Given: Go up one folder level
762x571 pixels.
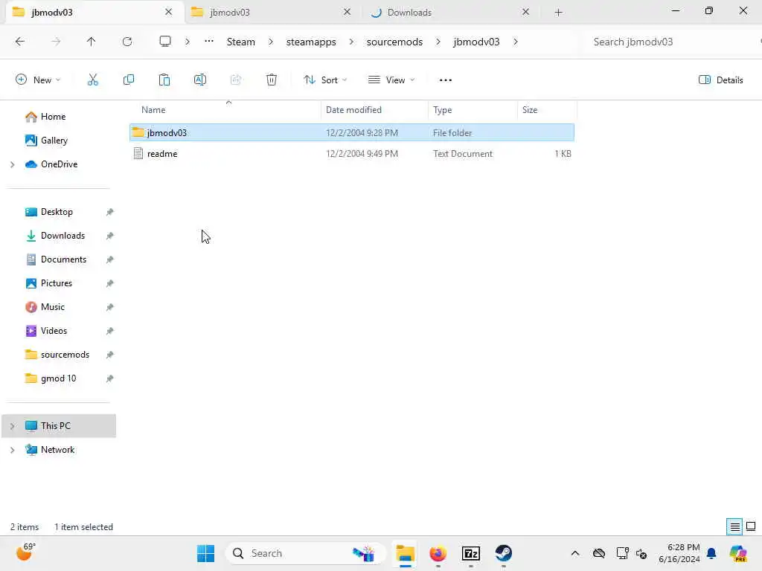Looking at the screenshot, I should pos(91,42).
